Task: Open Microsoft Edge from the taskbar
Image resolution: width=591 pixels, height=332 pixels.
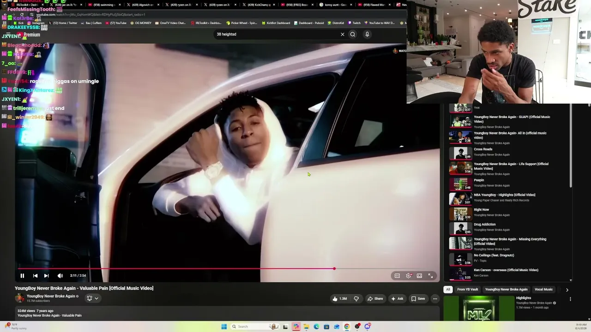Action: 316,326
